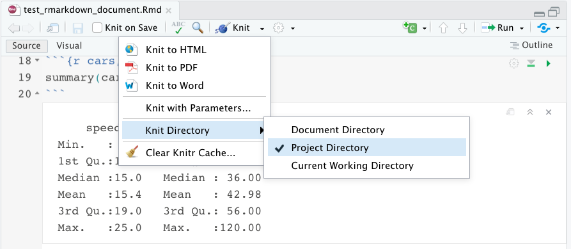The width and height of the screenshot is (571, 249).
Task: Click the Median :15.0 speed value
Action: tap(99, 178)
